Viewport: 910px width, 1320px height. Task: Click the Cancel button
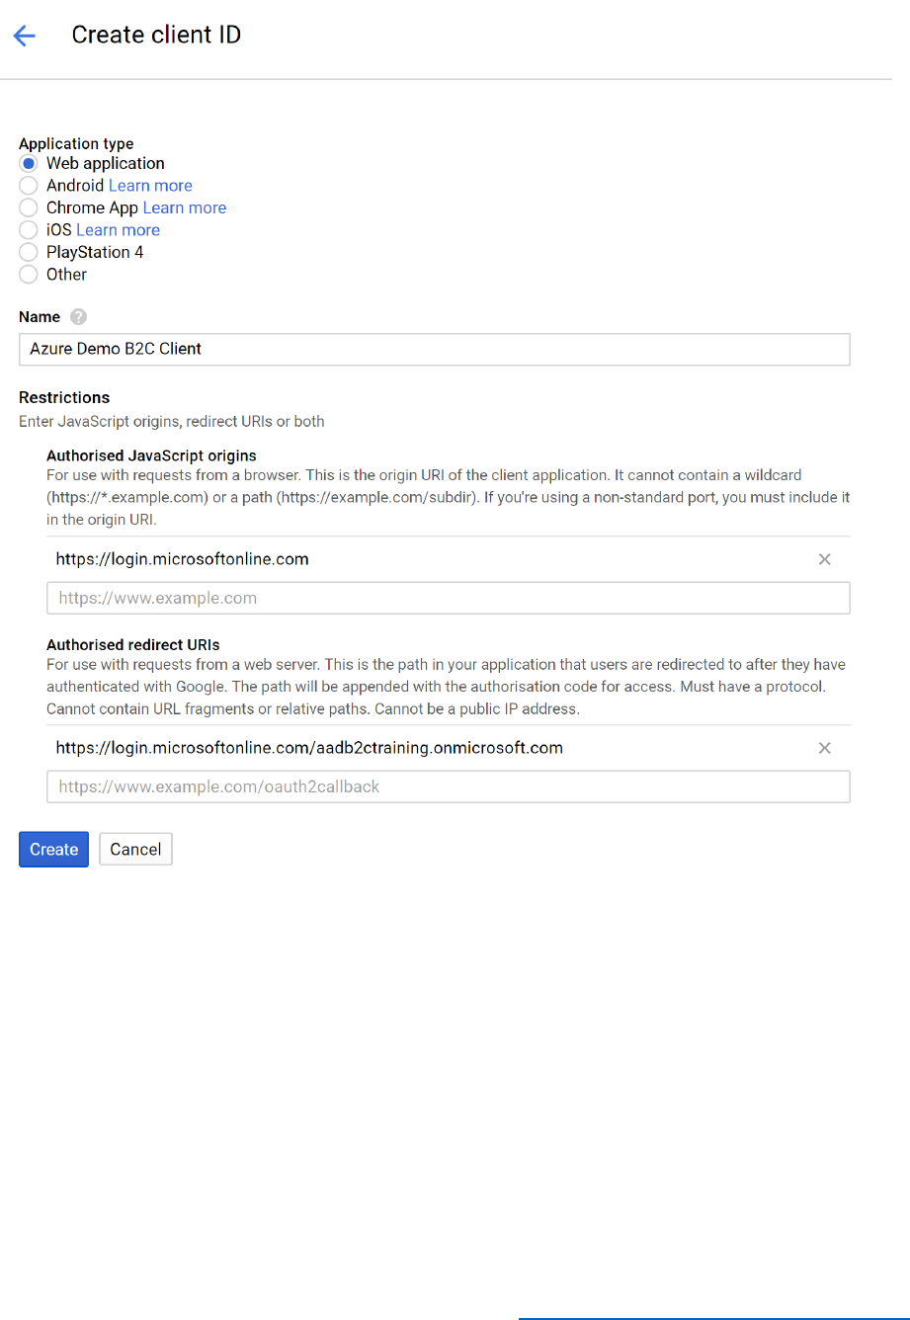click(x=135, y=850)
